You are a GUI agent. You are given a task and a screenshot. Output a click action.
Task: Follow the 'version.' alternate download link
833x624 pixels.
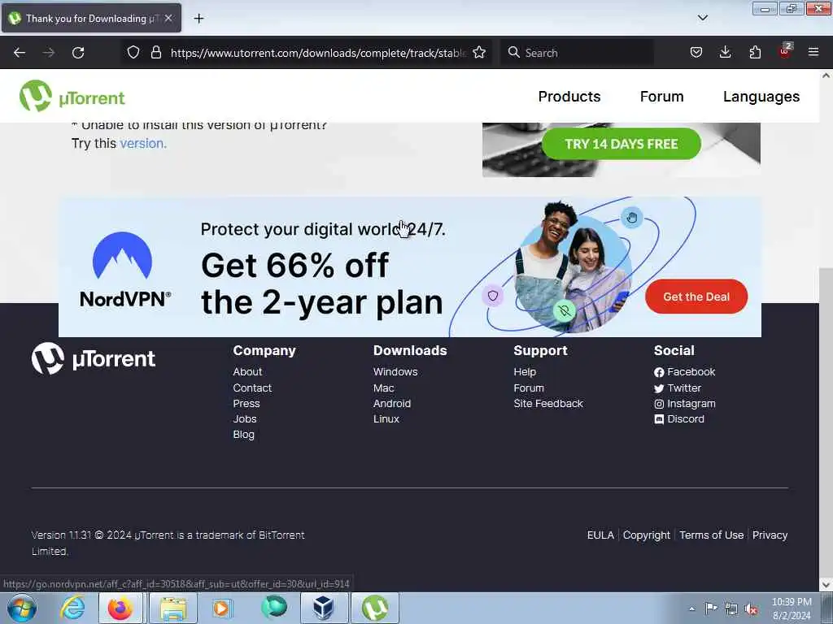[x=143, y=143]
